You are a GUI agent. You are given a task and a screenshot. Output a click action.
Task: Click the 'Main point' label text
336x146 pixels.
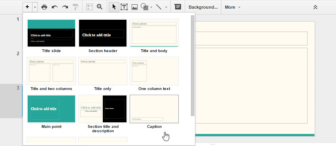51,127
